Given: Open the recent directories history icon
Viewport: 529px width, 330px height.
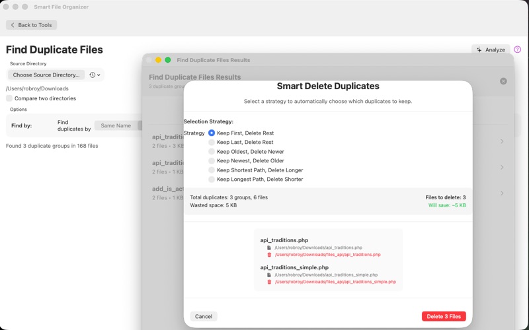Looking at the screenshot, I should point(92,75).
